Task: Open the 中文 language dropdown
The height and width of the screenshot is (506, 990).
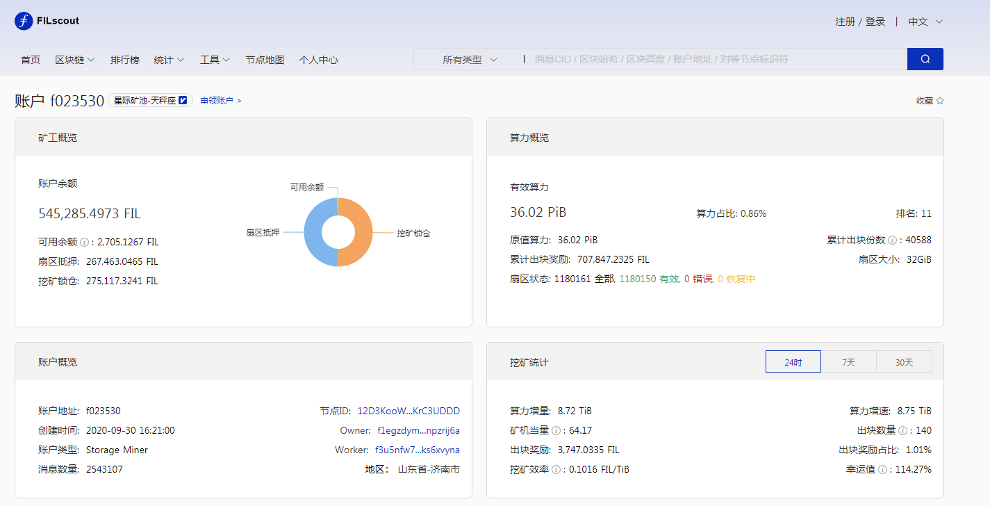Action: [x=925, y=22]
